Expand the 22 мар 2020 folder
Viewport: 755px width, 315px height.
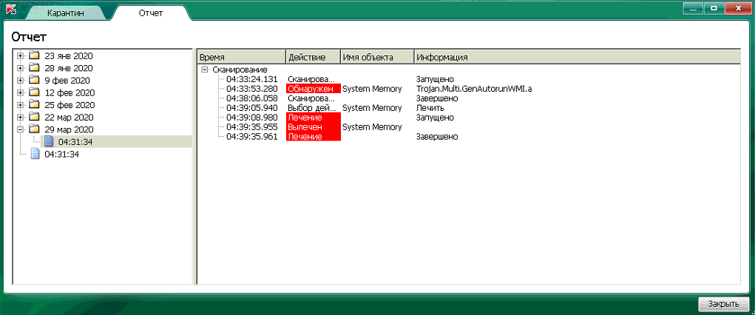pyautogui.click(x=20, y=117)
